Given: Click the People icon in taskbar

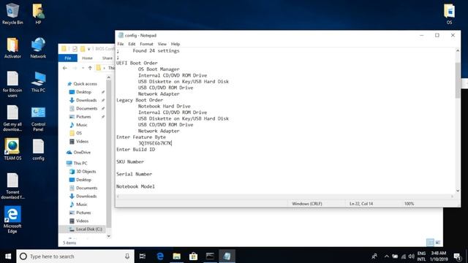Looking at the screenshot, I should click(374, 256).
